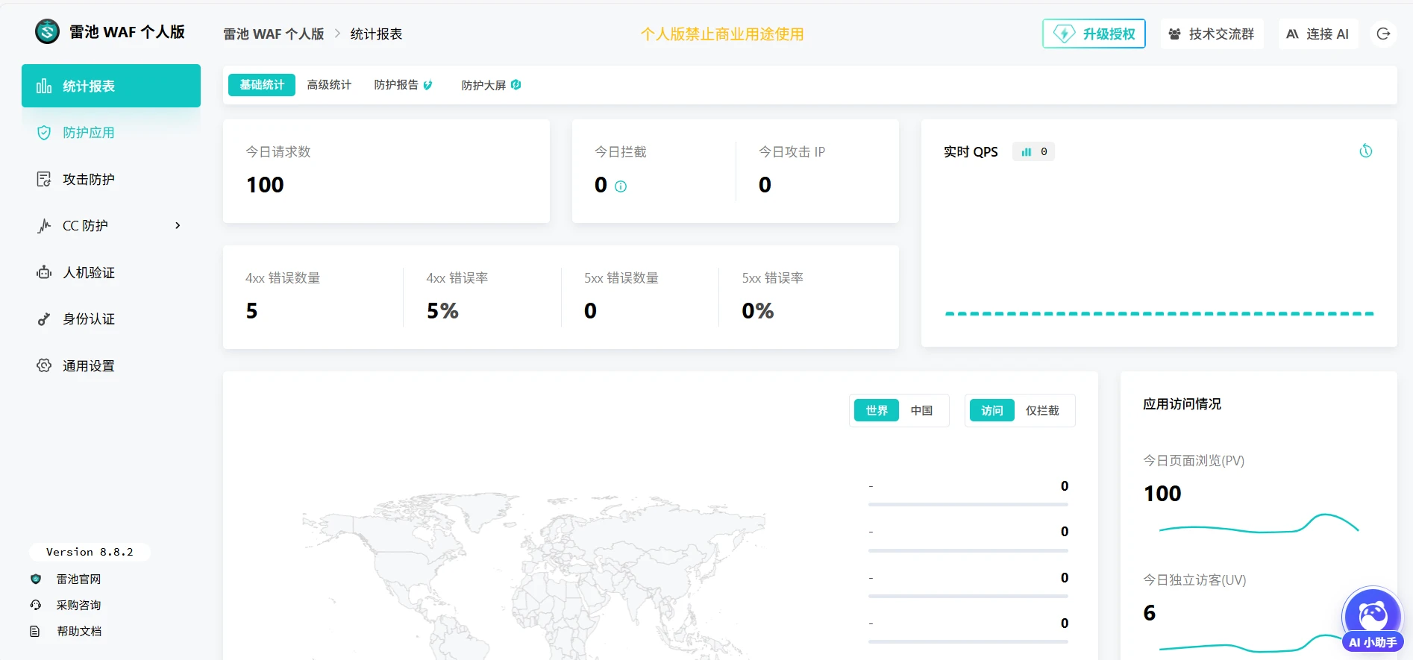The width and height of the screenshot is (1413, 660).
Task: Click the PV trend sparkline
Action: tap(1259, 524)
